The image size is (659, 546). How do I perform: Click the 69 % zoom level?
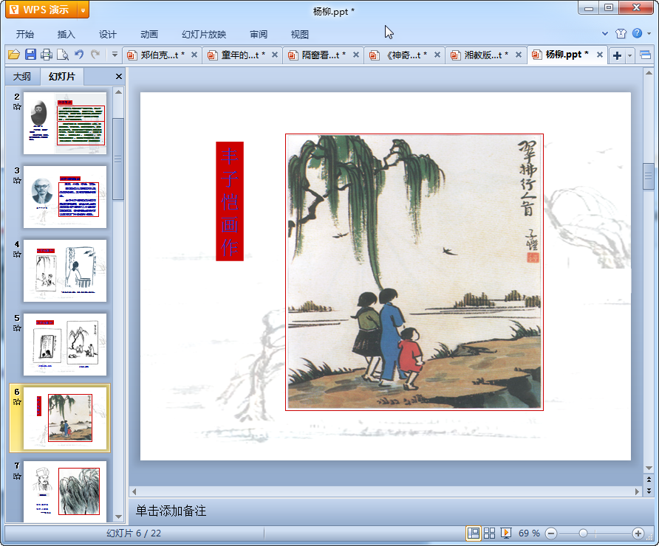(529, 533)
